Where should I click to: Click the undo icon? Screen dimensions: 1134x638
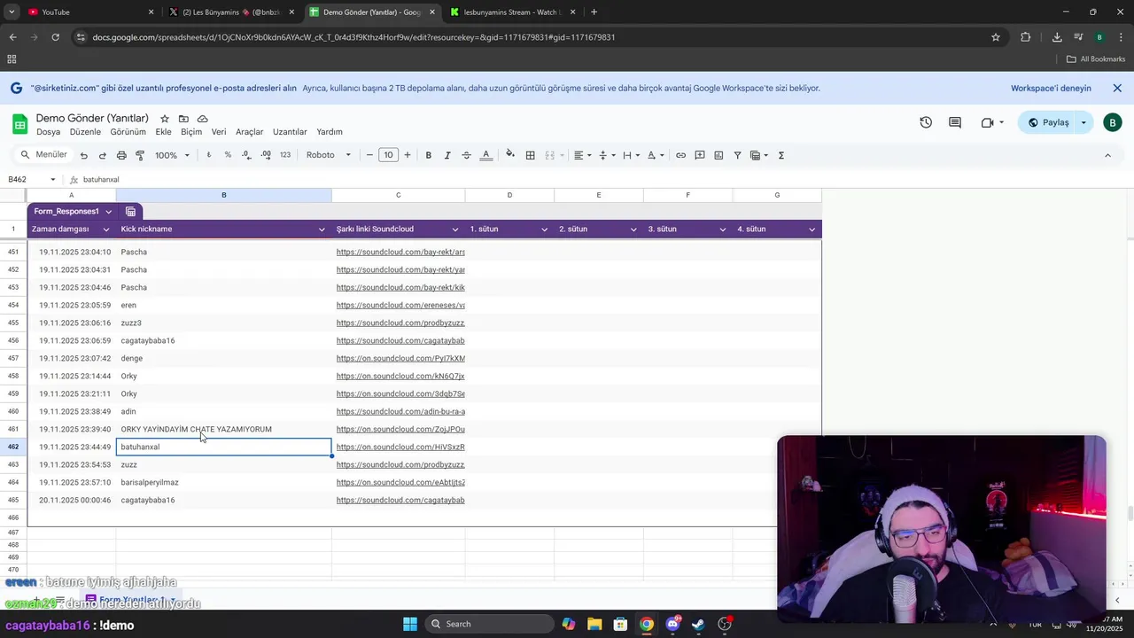[x=84, y=155]
